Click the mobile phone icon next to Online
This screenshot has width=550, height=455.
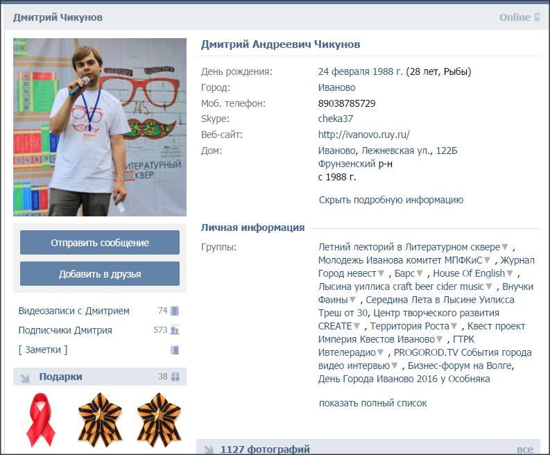point(537,17)
